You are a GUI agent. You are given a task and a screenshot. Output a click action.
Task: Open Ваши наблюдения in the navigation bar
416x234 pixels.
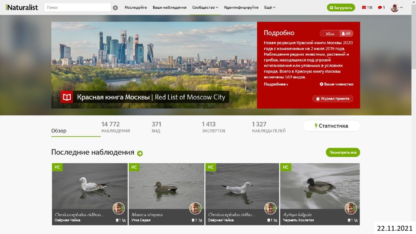pos(169,7)
